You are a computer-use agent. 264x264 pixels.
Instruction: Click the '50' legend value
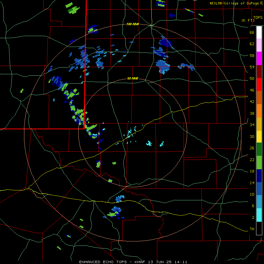[252, 79]
